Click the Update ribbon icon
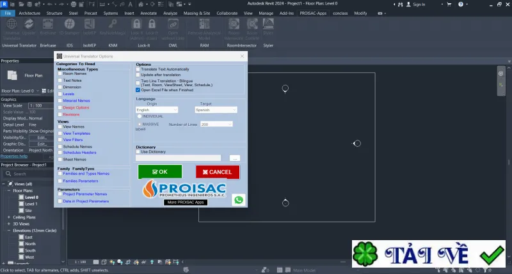Screen dimensions: 512x274 point(29,24)
